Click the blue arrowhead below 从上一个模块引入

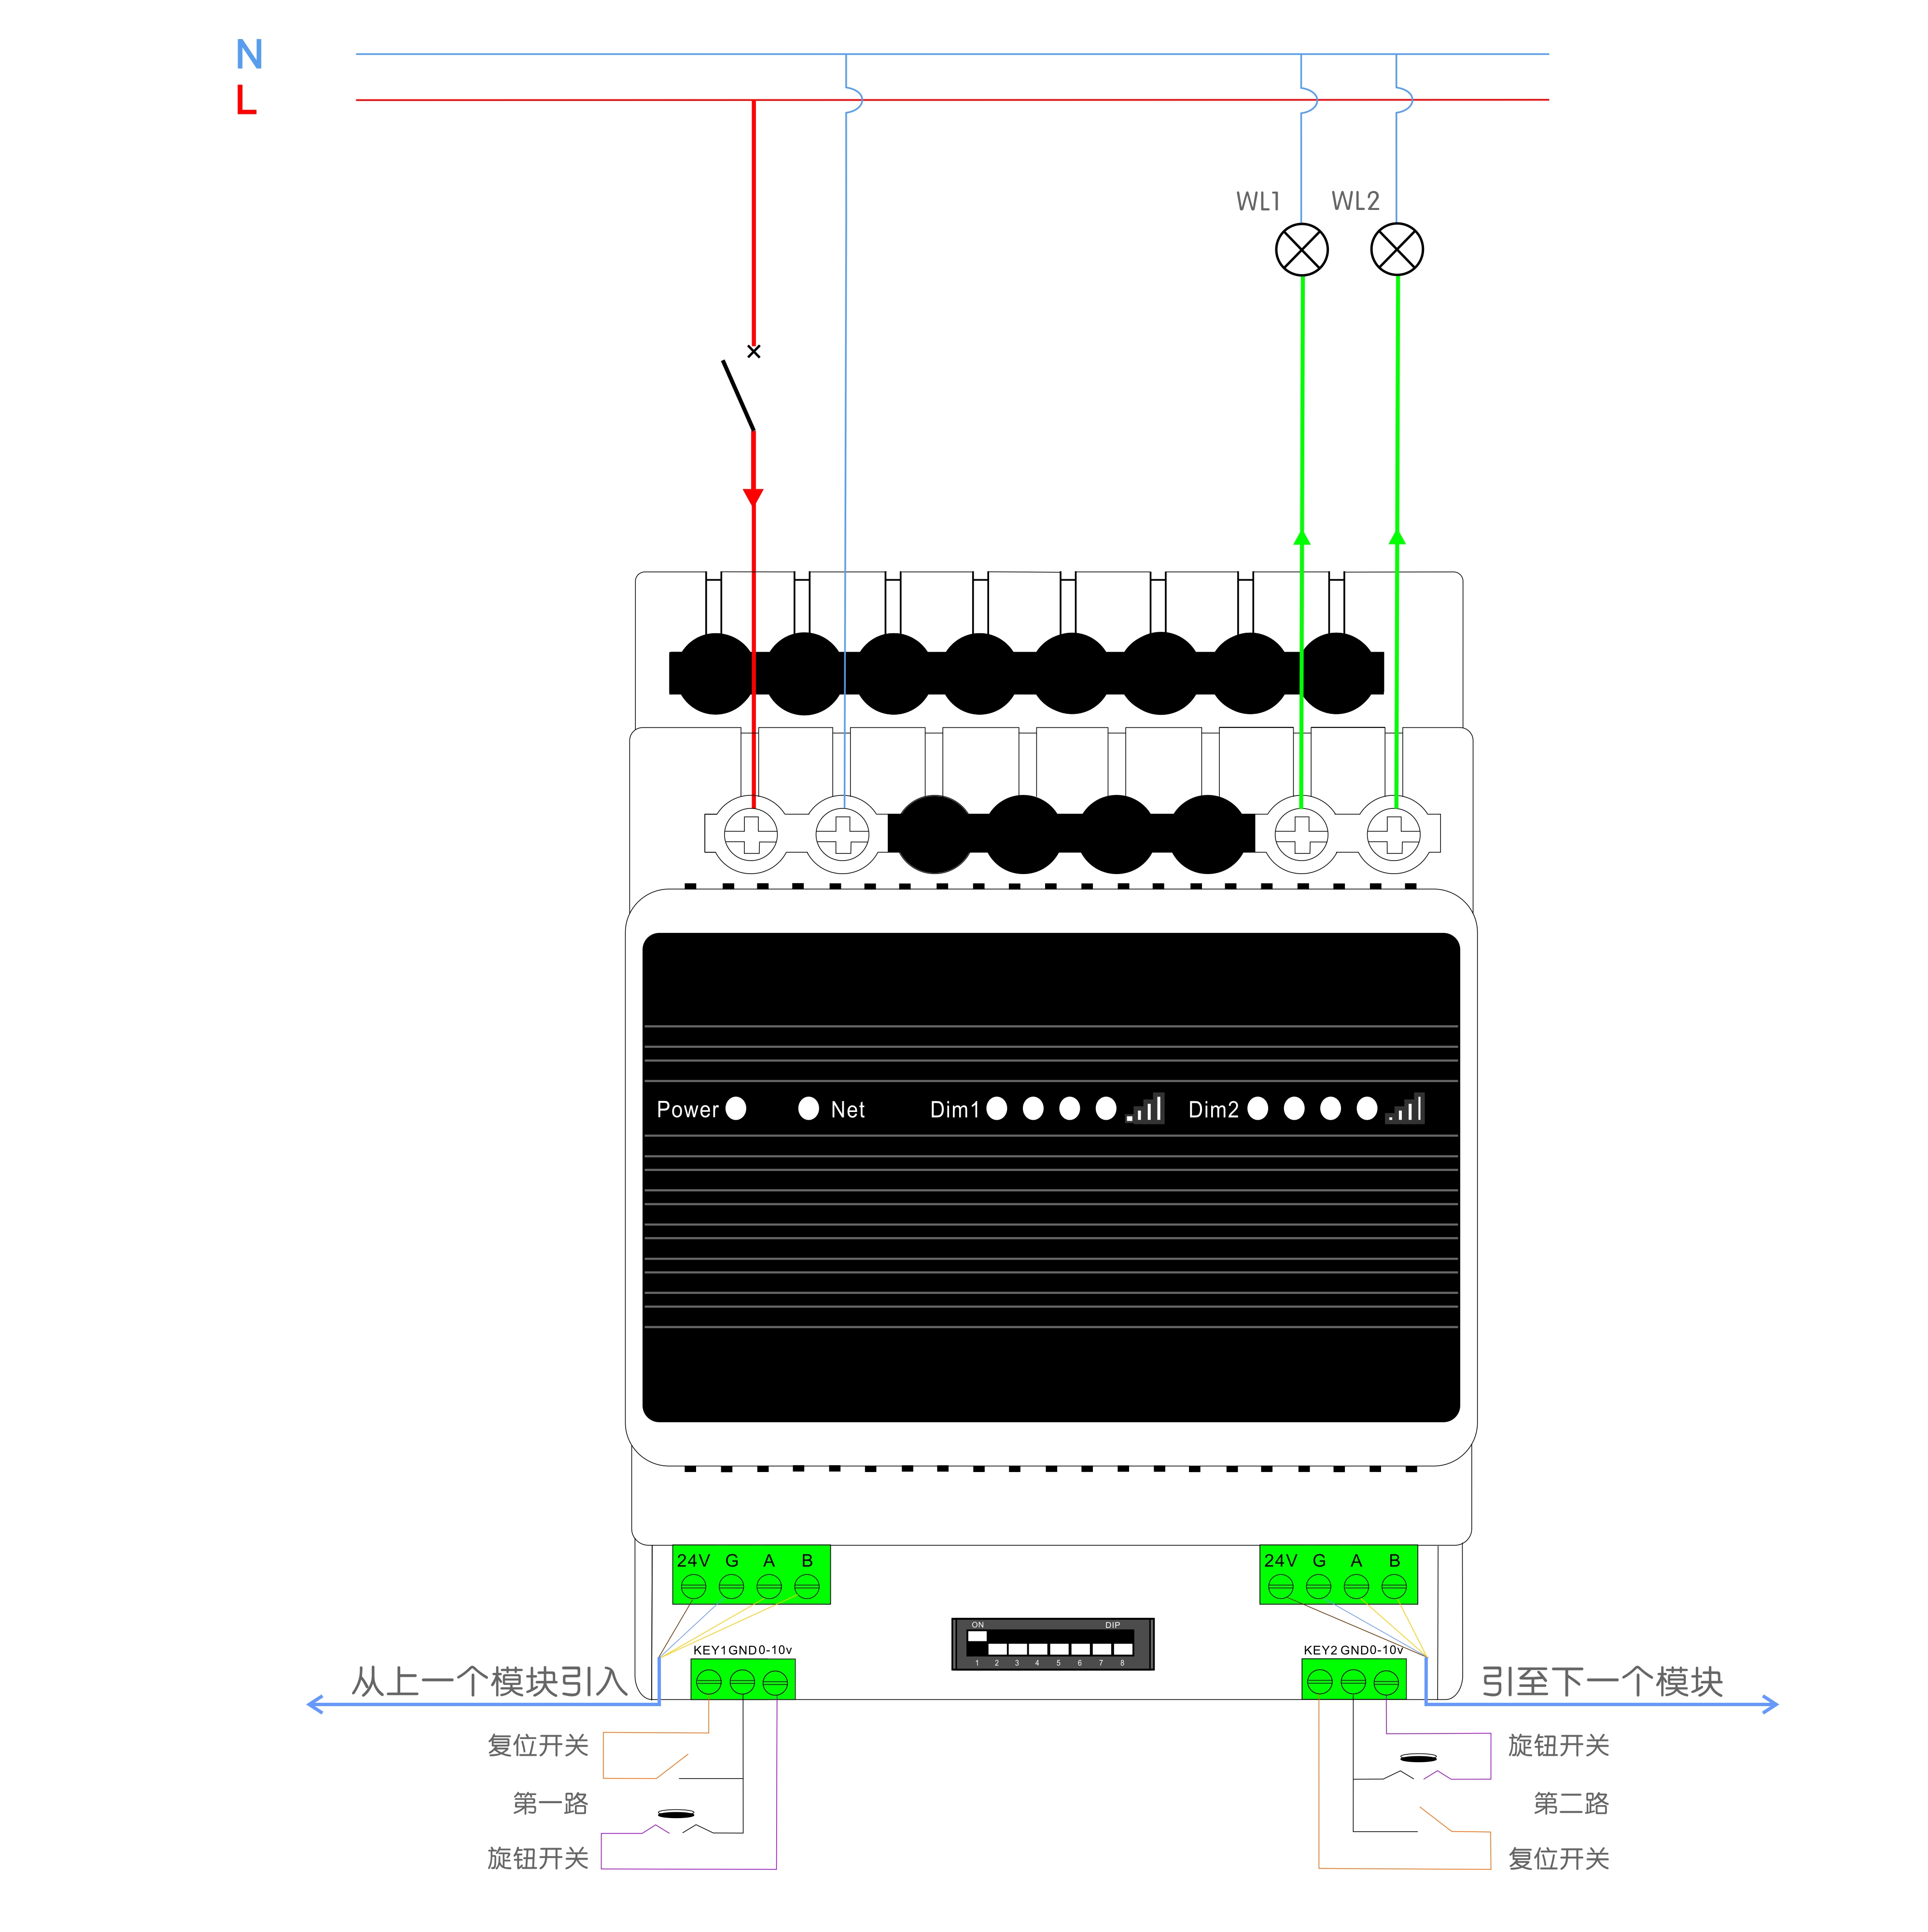pyautogui.click(x=315, y=1704)
